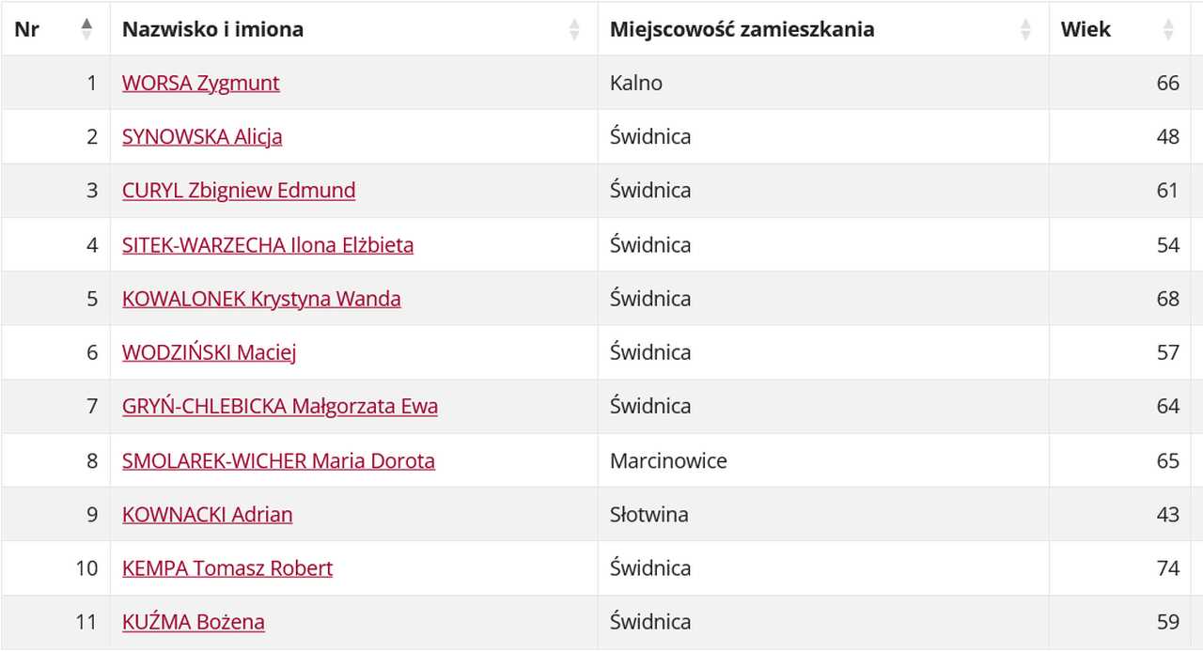The height and width of the screenshot is (652, 1203).
Task: Open SYNOWSKA Alicja profile link
Action: tap(202, 136)
